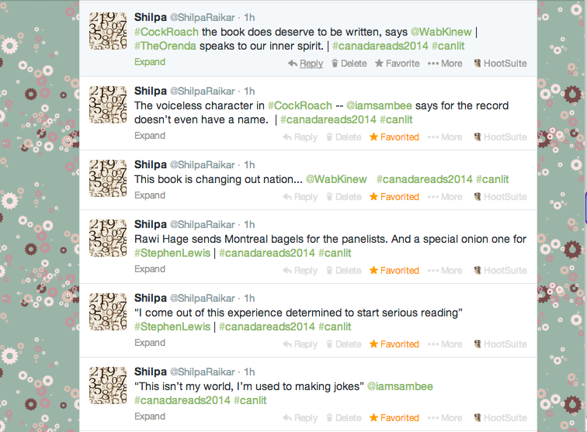This screenshot has width=587, height=432.
Task: Expand the 'changing out nation' tweet
Action: [x=150, y=195]
